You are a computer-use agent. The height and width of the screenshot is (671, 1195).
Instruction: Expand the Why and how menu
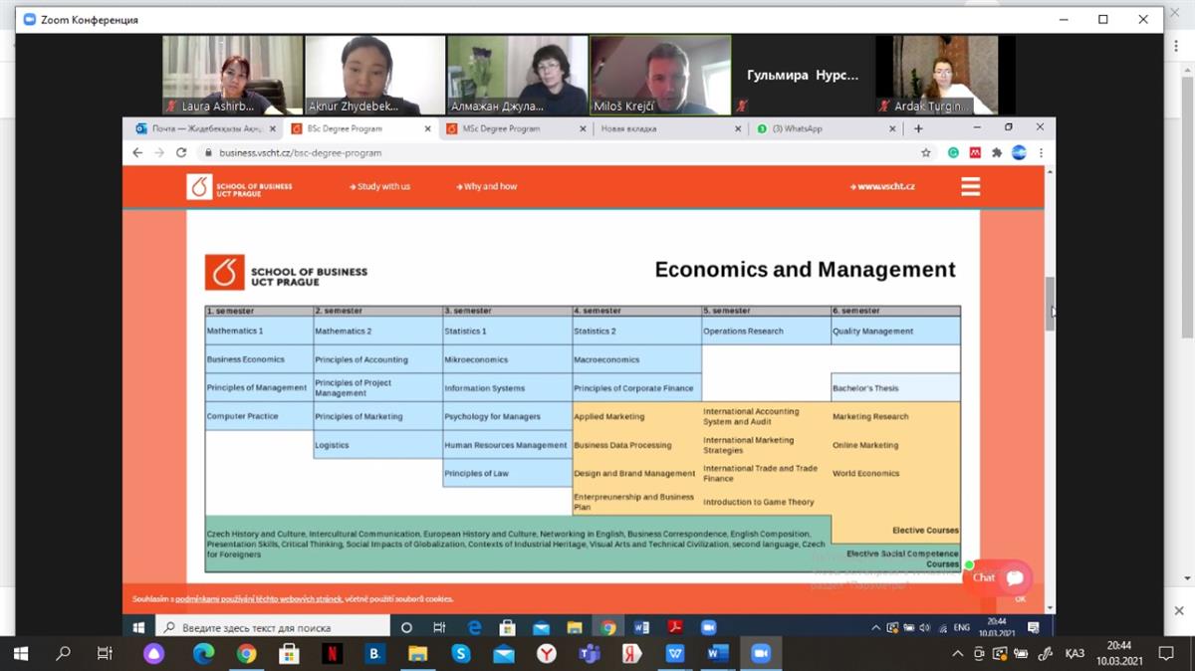coord(487,187)
